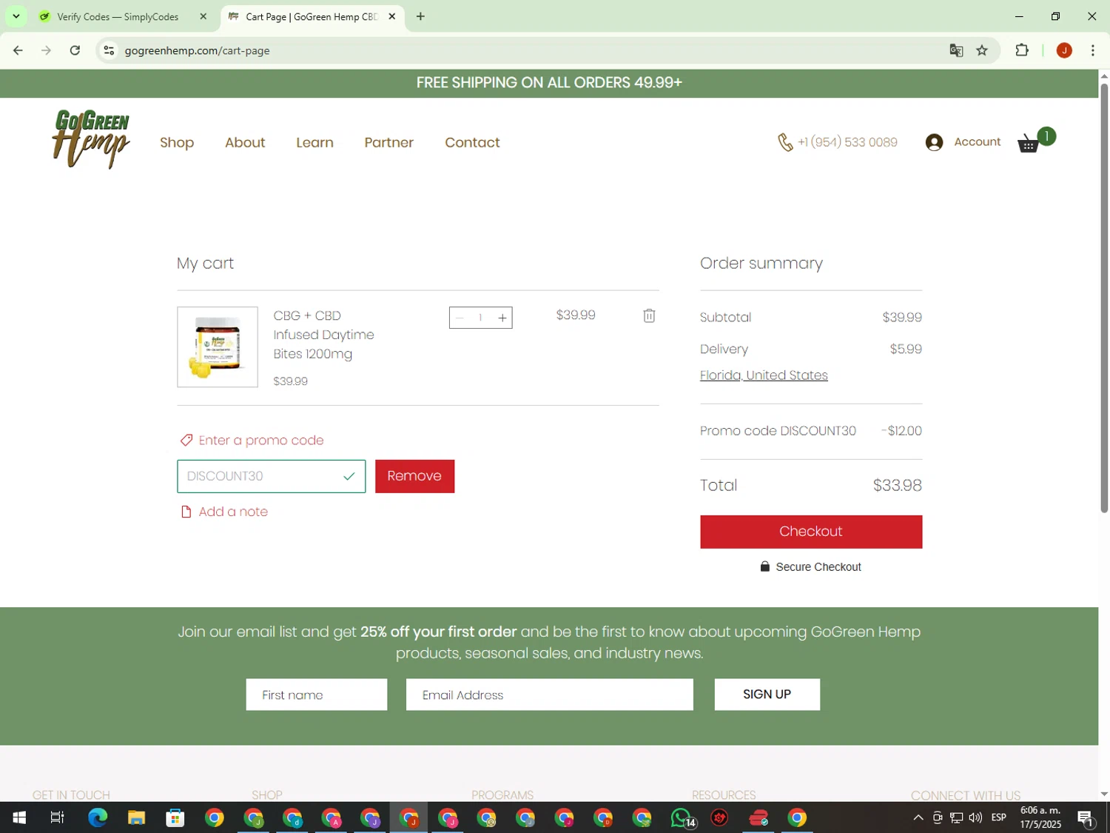Open Microsoft Store from taskbar
The image size is (1110, 833).
coord(175,817)
